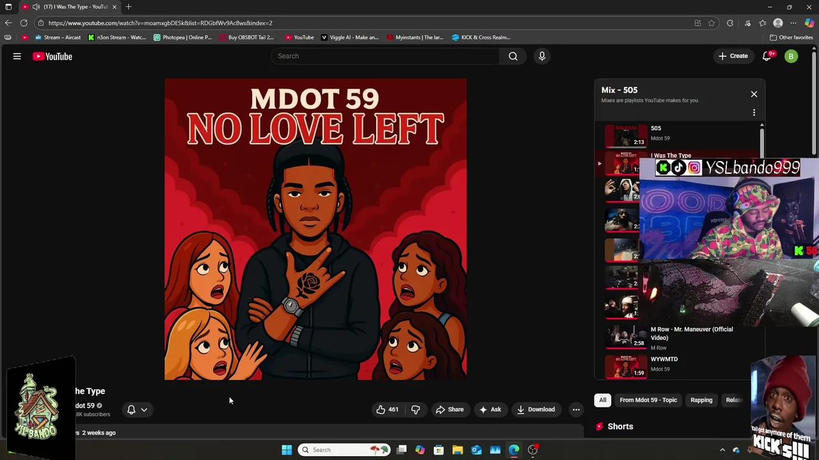This screenshot has height=460, width=819.
Task: Download the video
Action: [x=536, y=410]
